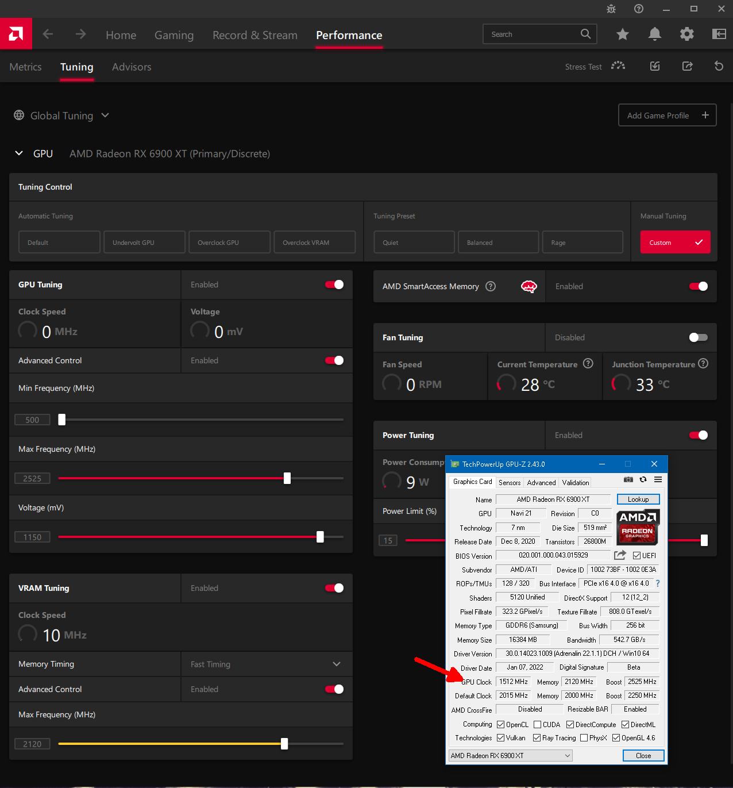Open favorites star icon

point(623,34)
